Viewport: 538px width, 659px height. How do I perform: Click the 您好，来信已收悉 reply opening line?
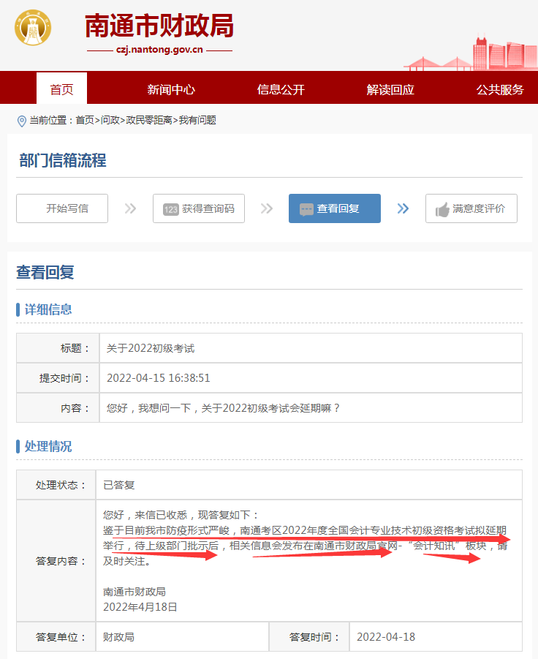click(x=181, y=515)
